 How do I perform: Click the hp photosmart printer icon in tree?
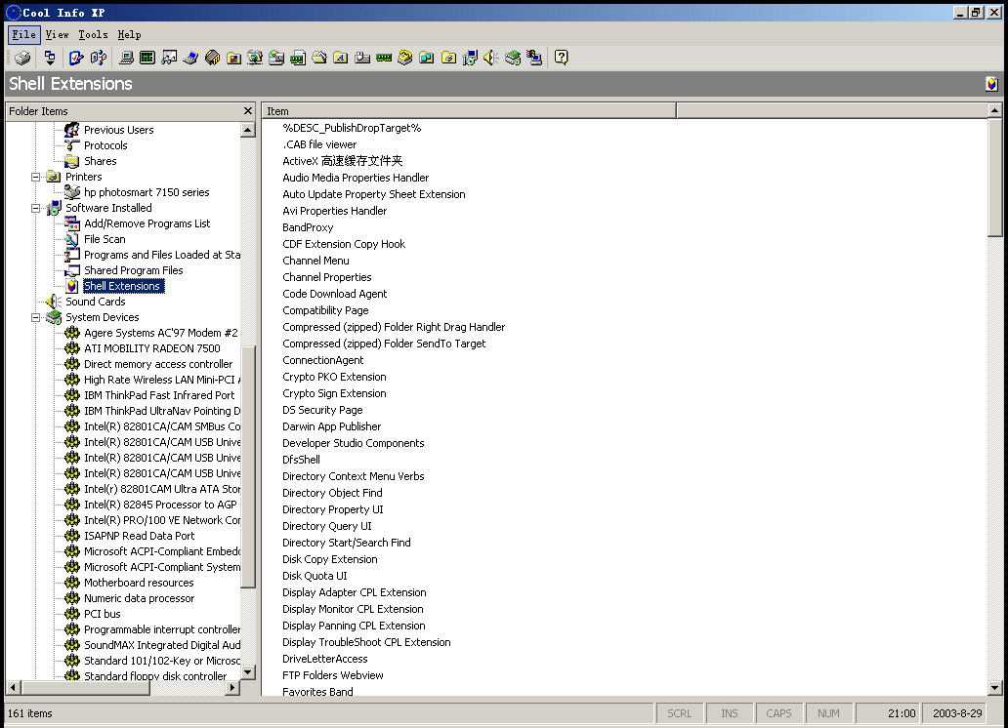click(x=72, y=192)
